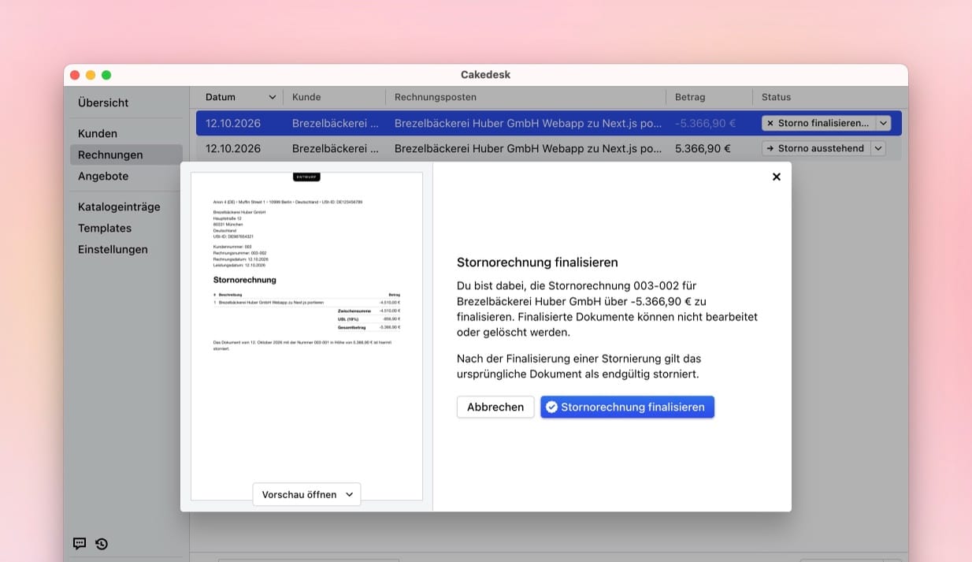
Task: Click the Storno ausstehend status button
Action: point(815,148)
